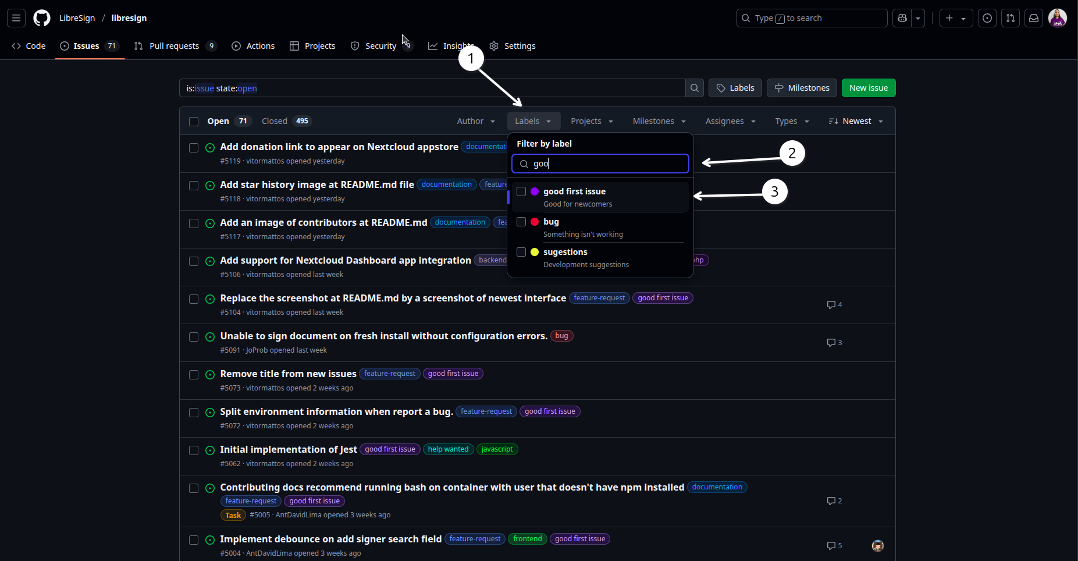This screenshot has height=561, width=1078.
Task: Open the open-issue icon for issue #5119
Action: coord(210,148)
